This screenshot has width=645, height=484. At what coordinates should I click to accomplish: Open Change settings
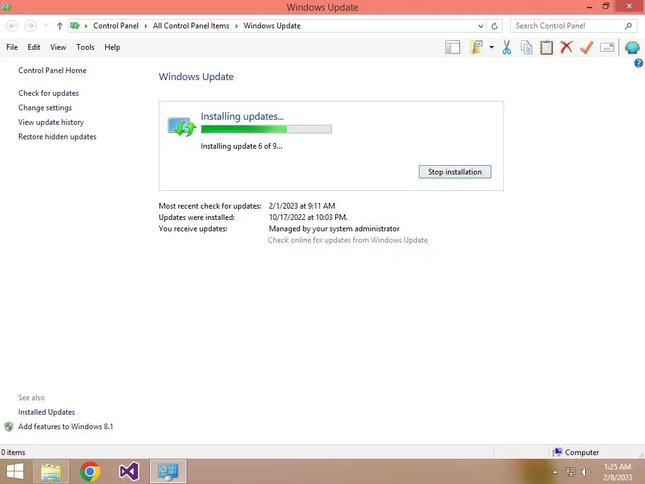point(45,108)
